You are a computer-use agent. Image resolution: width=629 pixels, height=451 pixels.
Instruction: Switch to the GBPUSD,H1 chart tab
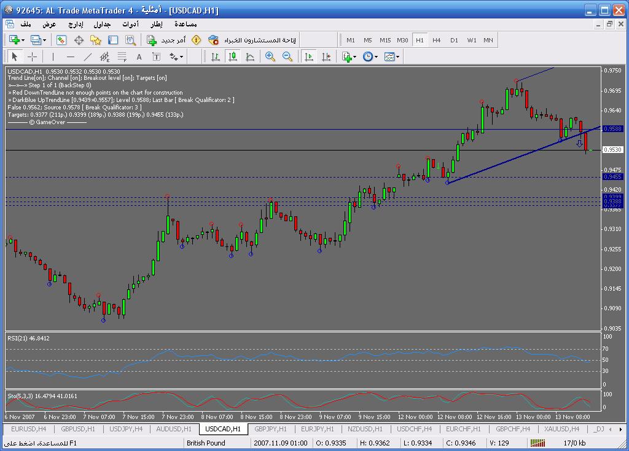pyautogui.click(x=78, y=429)
